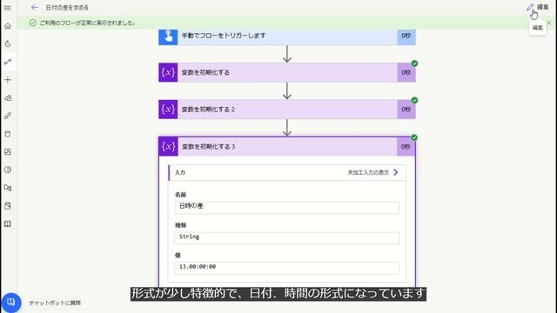Screen dimensions: 557x313
Task: Click the Create plus sidebar icon
Action: click(8, 80)
